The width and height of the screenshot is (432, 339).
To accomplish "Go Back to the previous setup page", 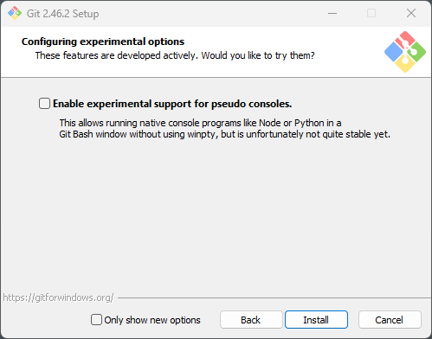I will (251, 320).
